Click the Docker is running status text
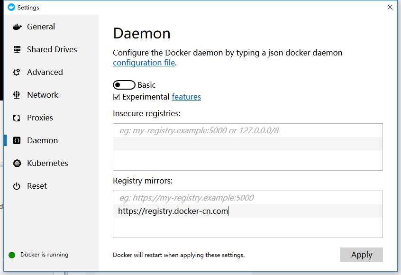The image size is (401, 275). 44,255
